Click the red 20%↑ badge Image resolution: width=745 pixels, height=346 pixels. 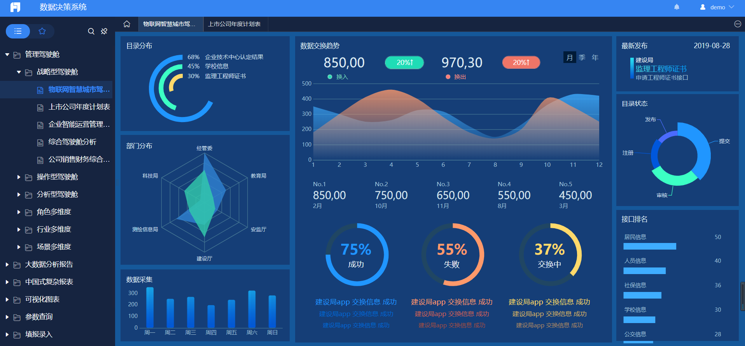coord(521,62)
